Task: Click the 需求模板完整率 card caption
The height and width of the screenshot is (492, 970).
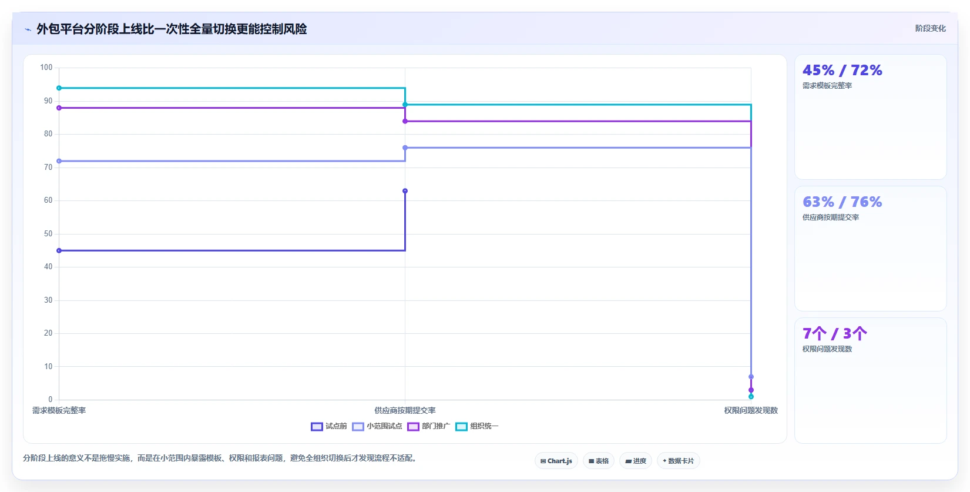Action: [x=827, y=86]
